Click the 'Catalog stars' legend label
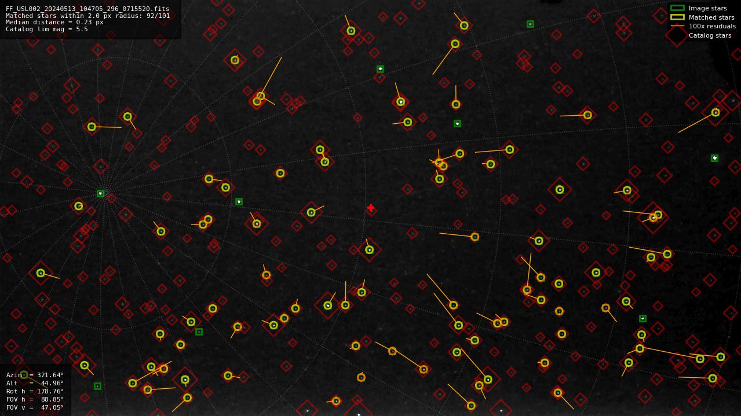741x416 pixels. [710, 35]
